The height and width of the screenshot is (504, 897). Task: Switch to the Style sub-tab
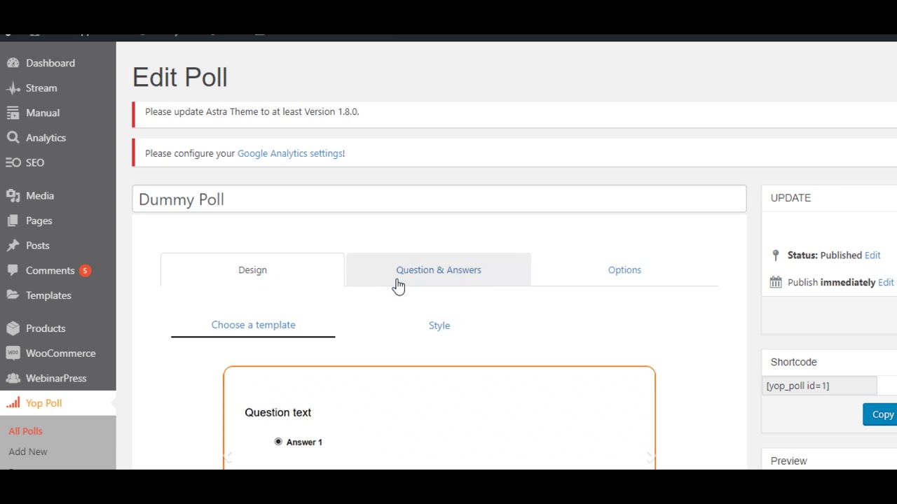[439, 325]
